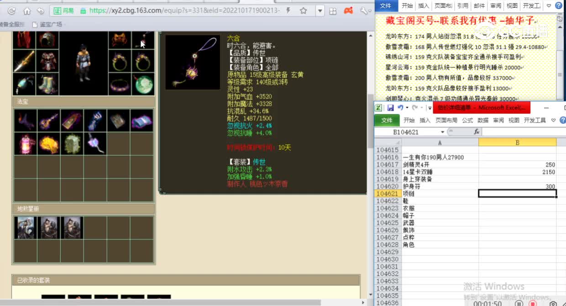Click red game controller toolbar icon
Viewport: 566px width, 306px height.
coord(348,10)
